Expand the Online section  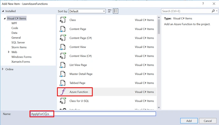3,69
